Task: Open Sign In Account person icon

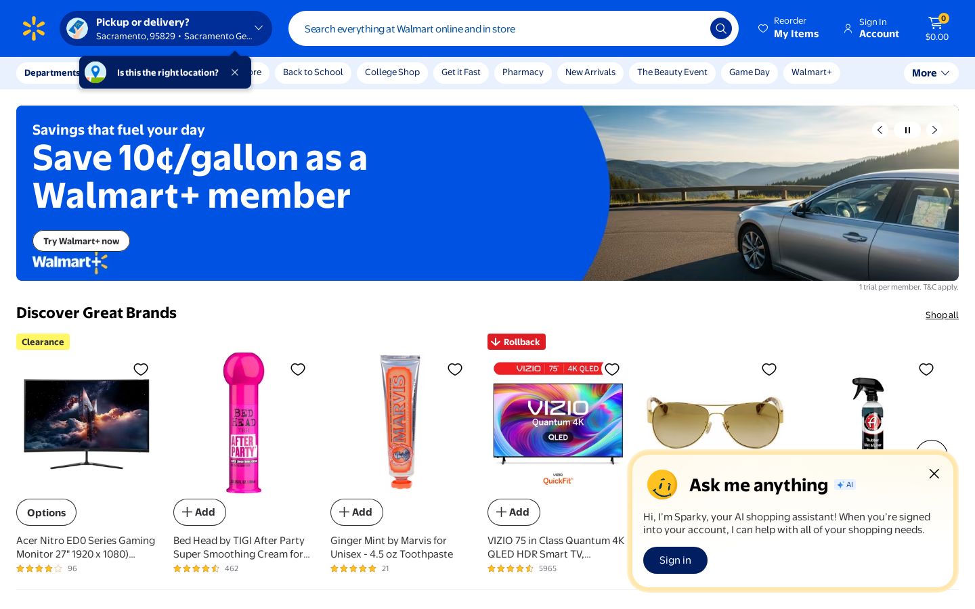Action: 848,28
